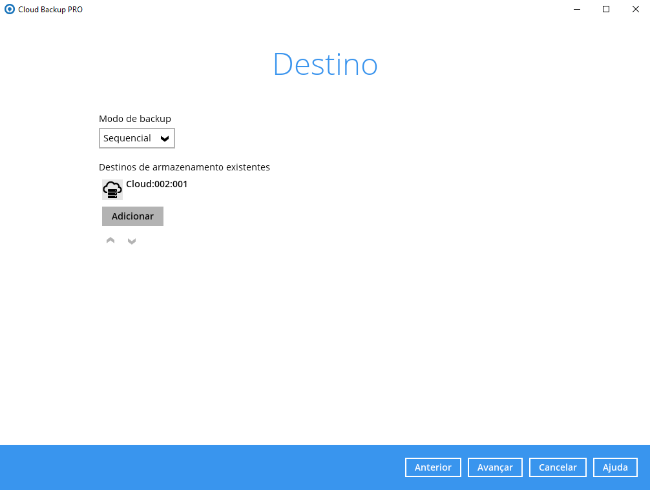Viewport: 650px width, 490px height.
Task: Click the chevron arrow of Modo de backup
Action: [x=164, y=138]
